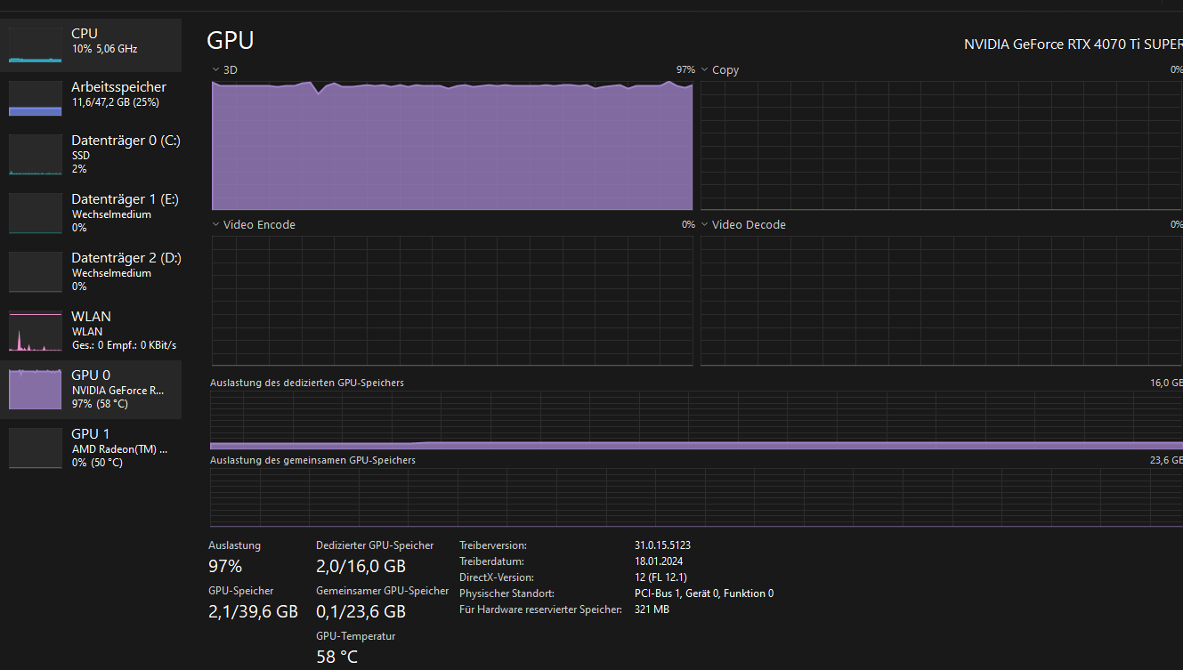Open the 3D engine dropdown chevron
1183x670 pixels.
[215, 69]
